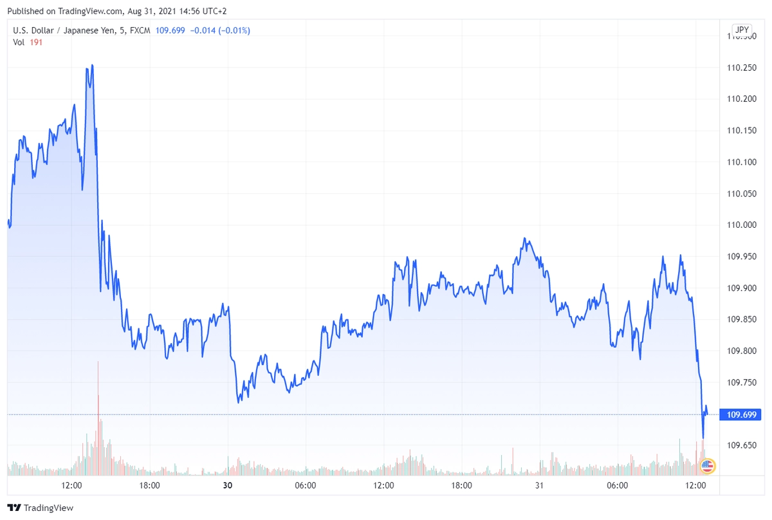Click the '06:00' label right of date 30
This screenshot has height=520, width=772.
(305, 486)
